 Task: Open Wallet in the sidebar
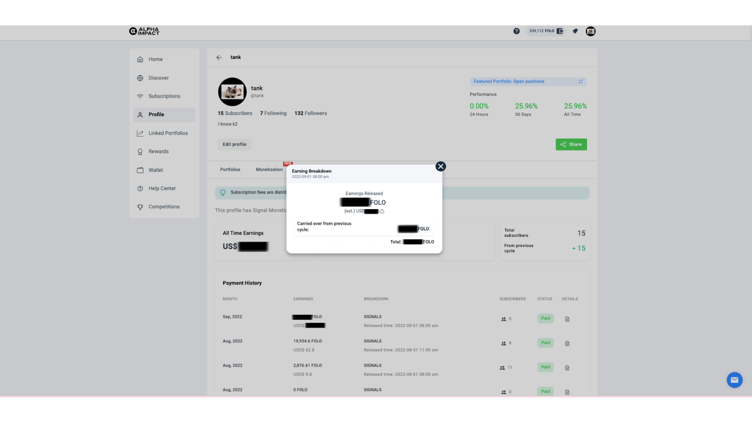click(x=164, y=170)
